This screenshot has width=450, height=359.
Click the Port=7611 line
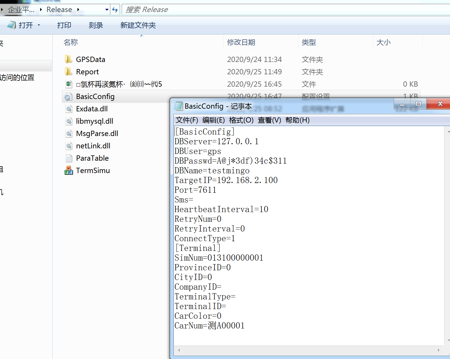click(x=195, y=190)
